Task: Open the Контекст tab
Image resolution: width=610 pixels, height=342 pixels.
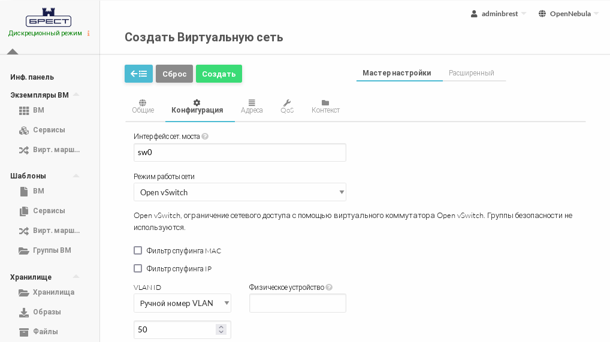Action: point(325,107)
